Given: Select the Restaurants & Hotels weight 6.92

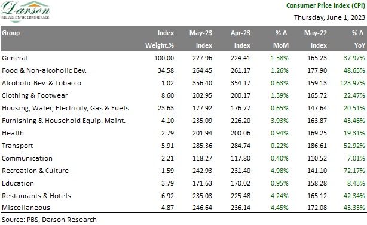Looking at the screenshot, I should [x=167, y=196].
